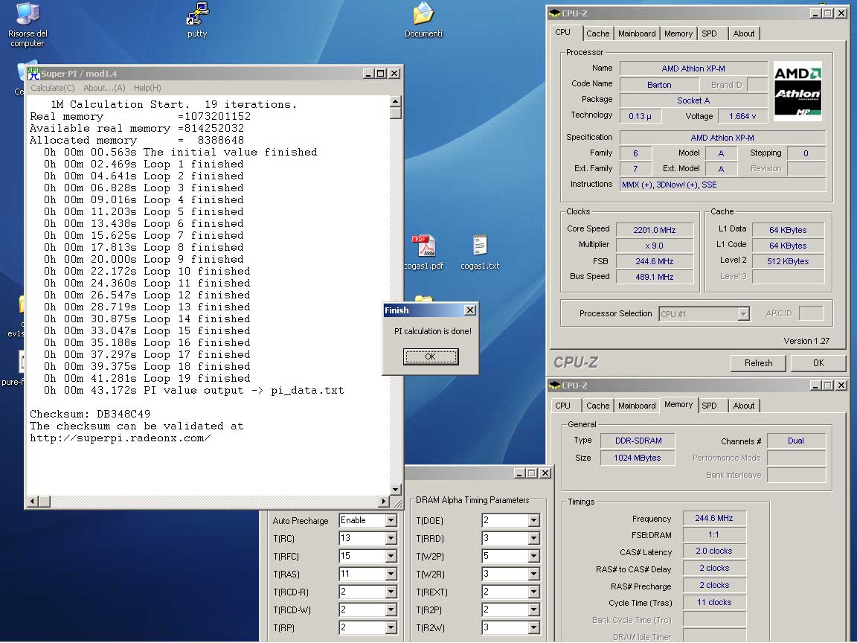Open the Documenti folder icon
The height and width of the screenshot is (643, 857).
tap(423, 19)
